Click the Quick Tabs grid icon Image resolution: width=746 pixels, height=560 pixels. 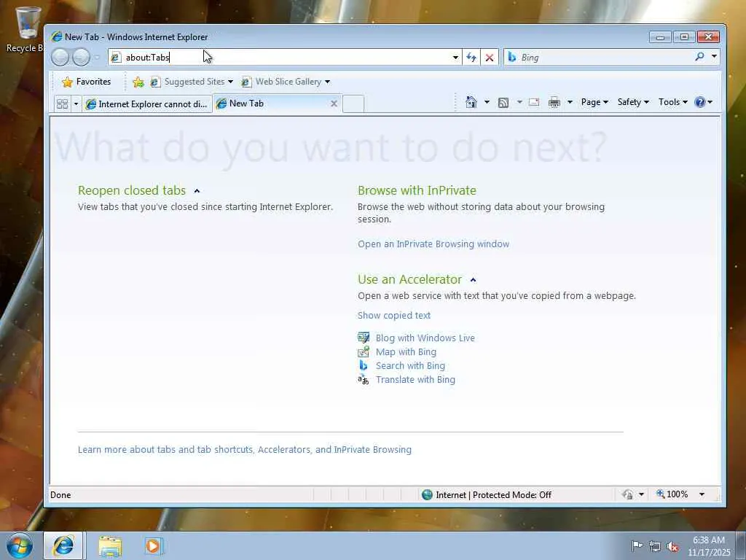(x=63, y=104)
